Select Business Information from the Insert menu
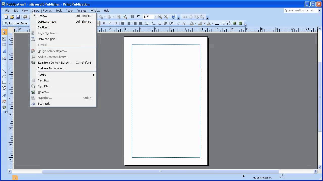Screen dimensions: 323x181 52,68
